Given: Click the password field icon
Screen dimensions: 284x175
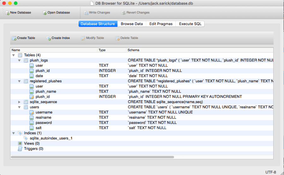Looking at the screenshot, I should click(32, 123).
